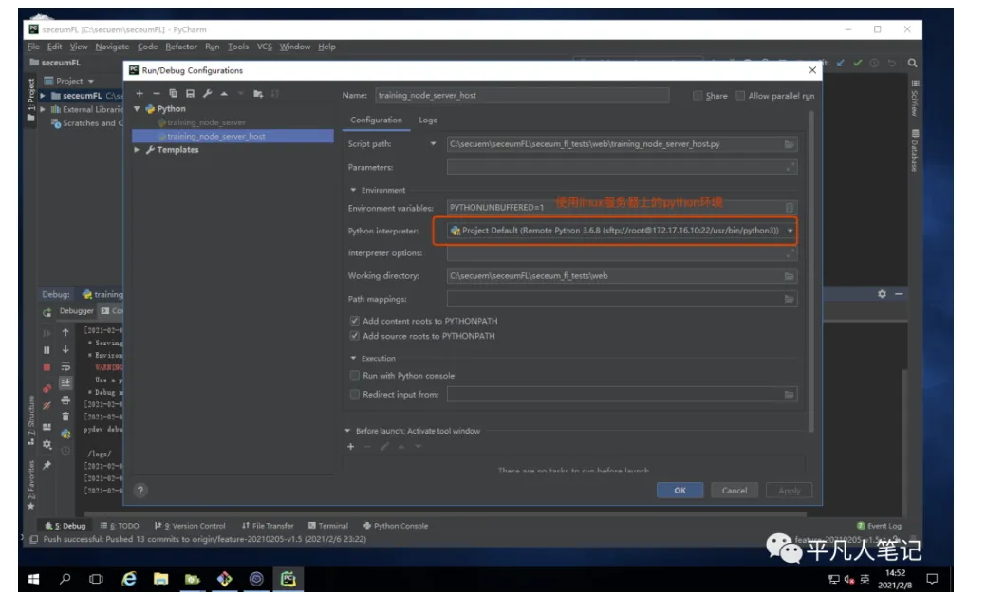Viewport: 986px width, 614px height.
Task: Collapse the Environment section
Action: (353, 190)
